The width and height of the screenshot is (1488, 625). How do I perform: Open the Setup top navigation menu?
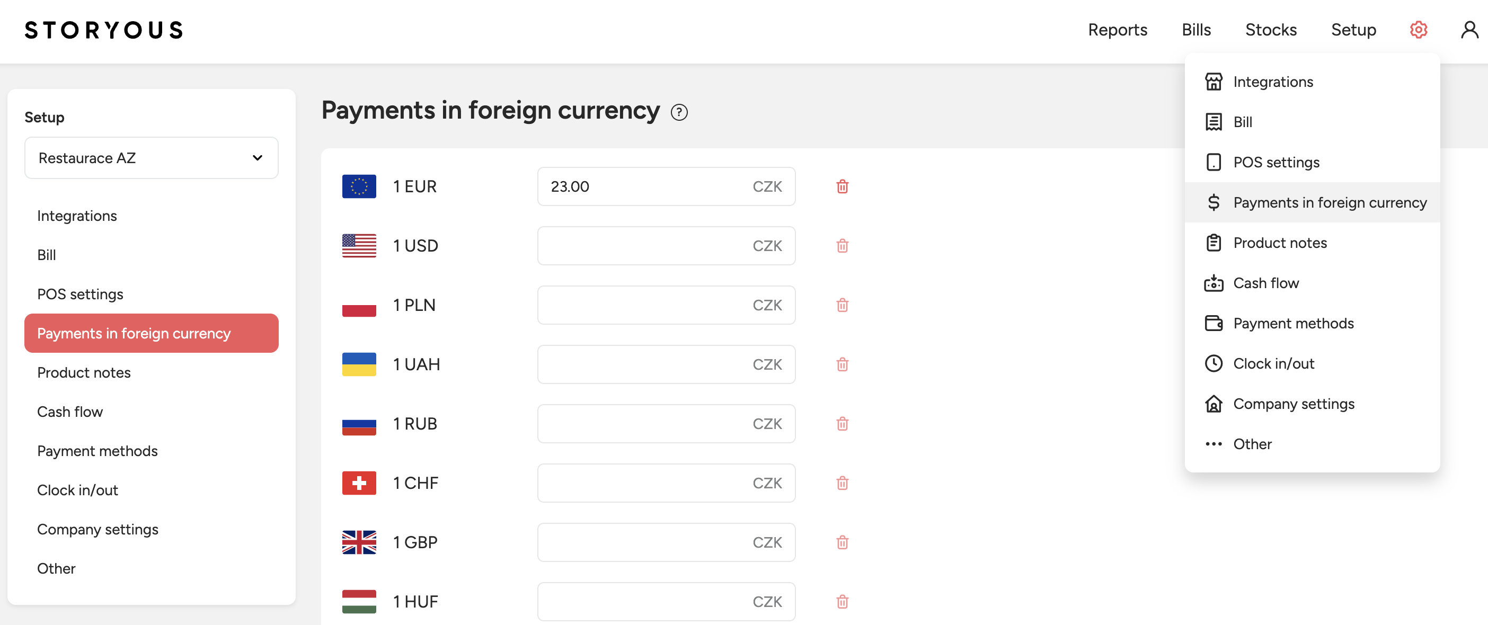pos(1353,30)
